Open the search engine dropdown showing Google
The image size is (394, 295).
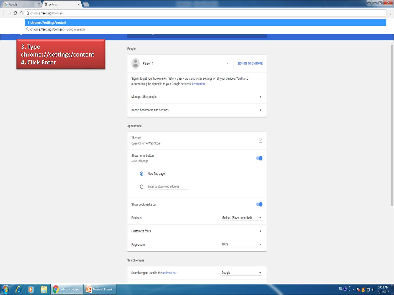(x=242, y=272)
